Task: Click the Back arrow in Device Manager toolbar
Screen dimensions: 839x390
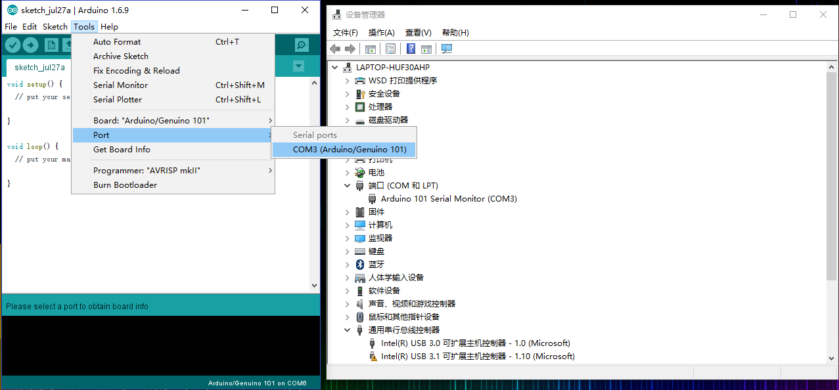Action: [335, 49]
